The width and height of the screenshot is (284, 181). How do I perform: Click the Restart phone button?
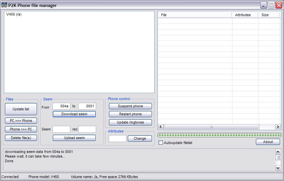tap(130, 114)
